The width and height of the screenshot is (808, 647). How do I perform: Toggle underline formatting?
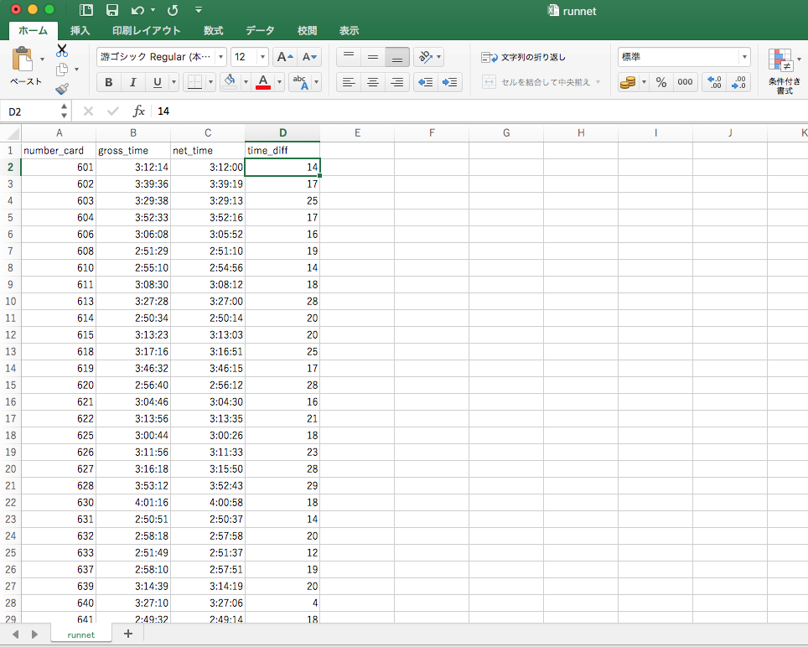point(158,82)
